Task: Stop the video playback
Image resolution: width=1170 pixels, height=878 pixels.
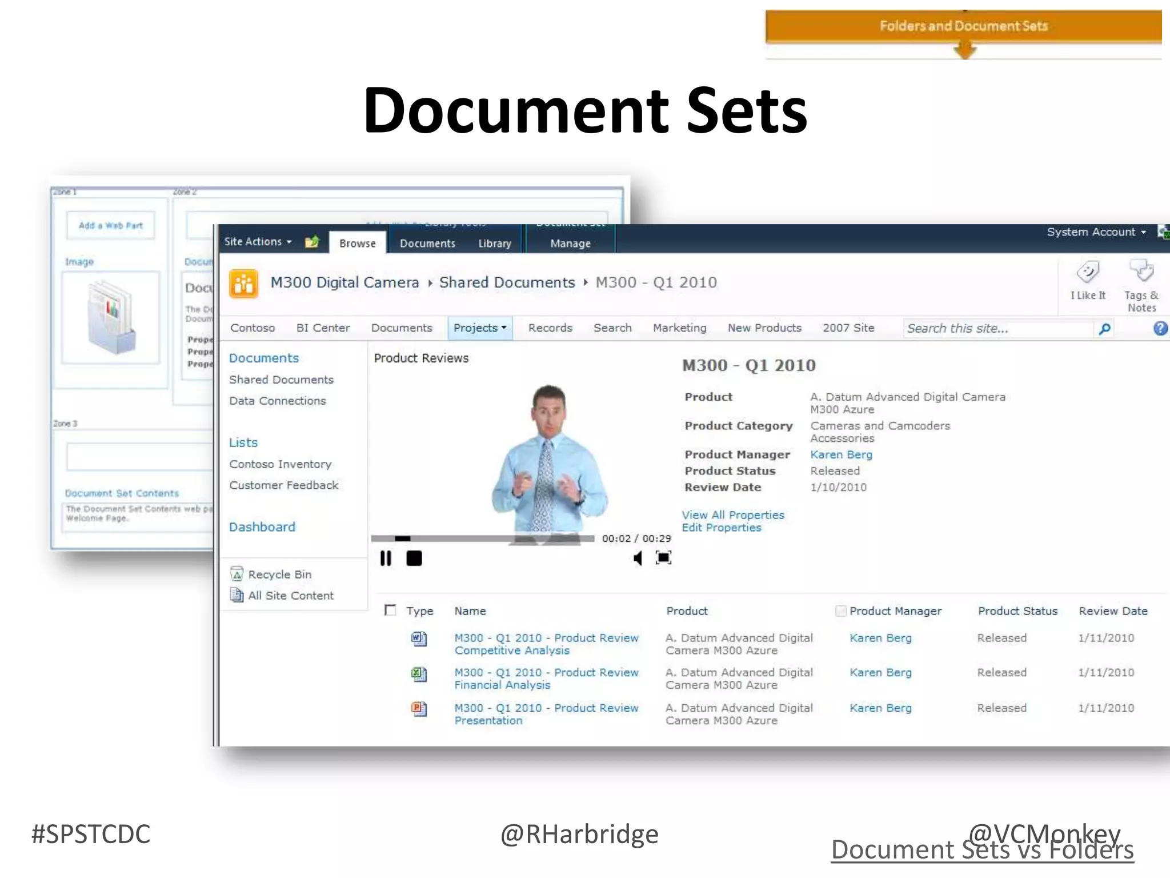Action: (414, 558)
